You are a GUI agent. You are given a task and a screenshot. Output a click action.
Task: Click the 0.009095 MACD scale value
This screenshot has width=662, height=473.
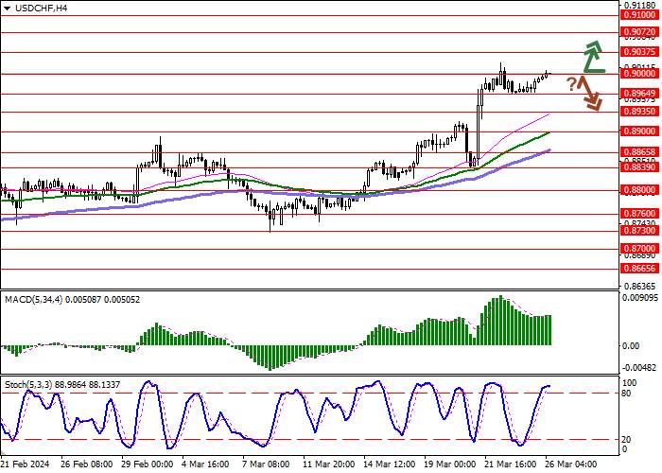click(x=640, y=298)
